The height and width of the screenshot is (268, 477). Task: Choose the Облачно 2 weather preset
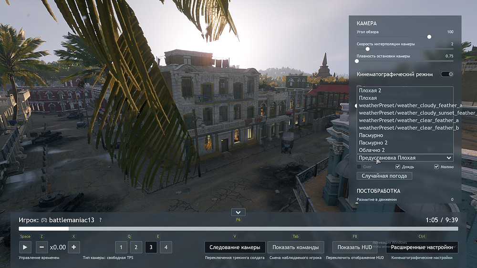405,150
